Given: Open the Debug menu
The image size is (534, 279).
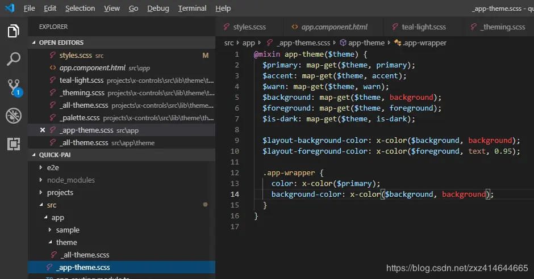Looking at the screenshot, I should [x=158, y=8].
